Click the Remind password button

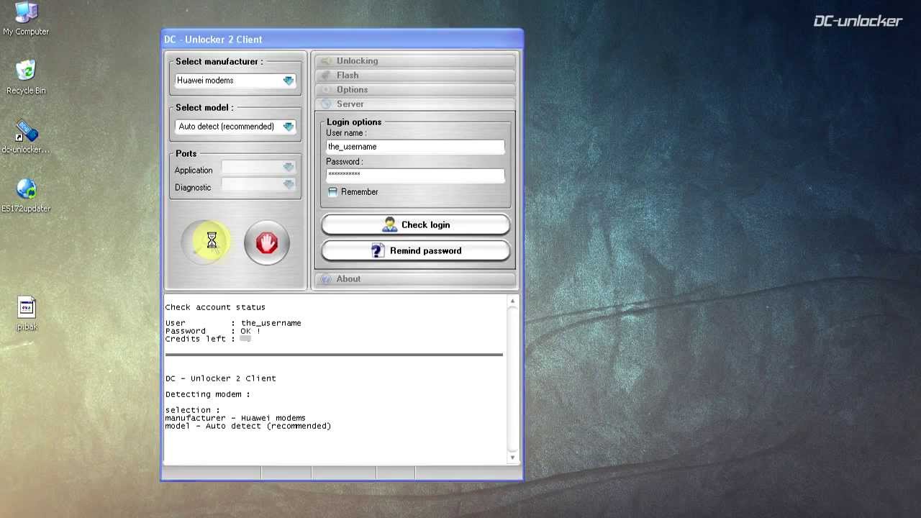[415, 251]
